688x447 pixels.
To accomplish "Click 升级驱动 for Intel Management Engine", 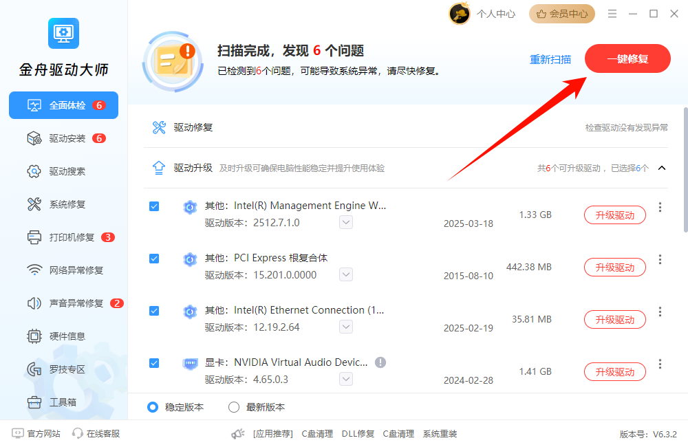I will [x=614, y=215].
